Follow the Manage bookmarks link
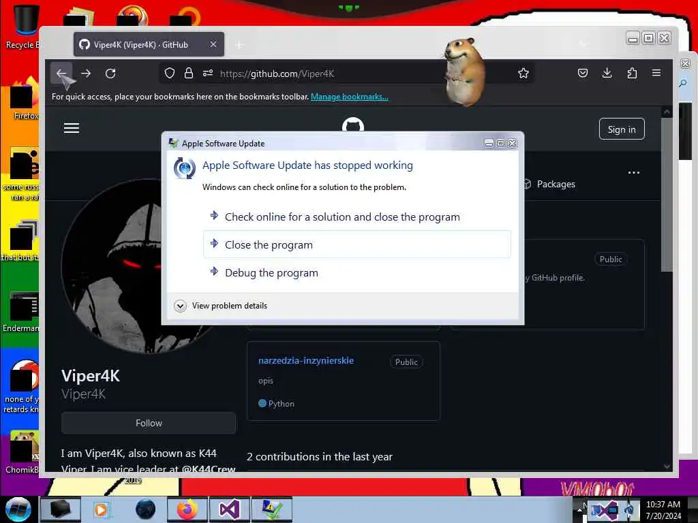698x523 pixels. click(x=350, y=97)
